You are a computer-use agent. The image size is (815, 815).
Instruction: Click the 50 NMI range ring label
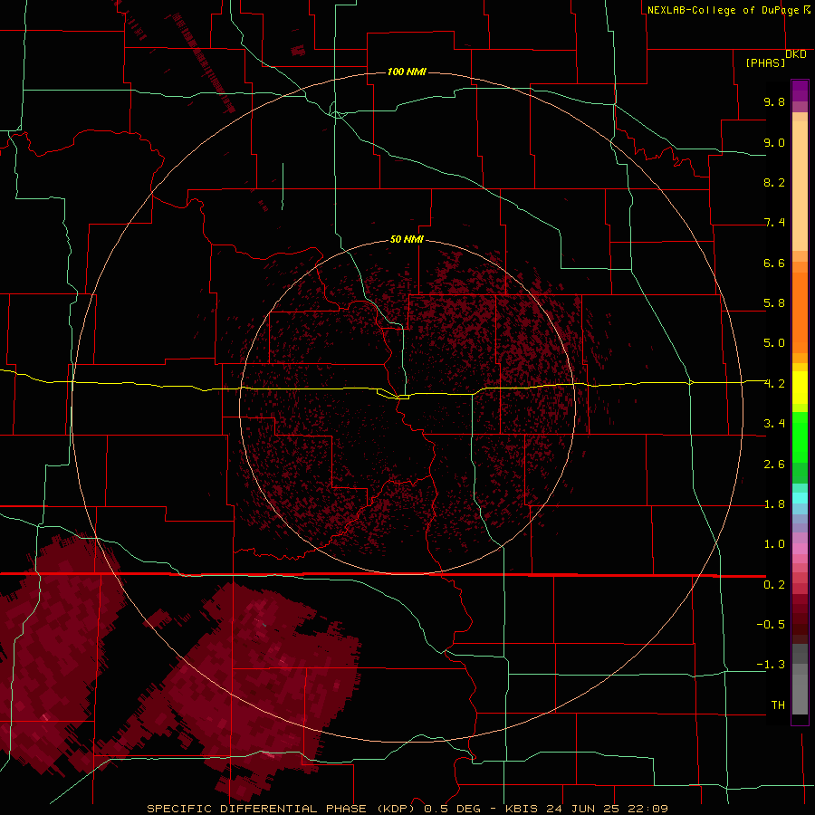[x=407, y=239]
